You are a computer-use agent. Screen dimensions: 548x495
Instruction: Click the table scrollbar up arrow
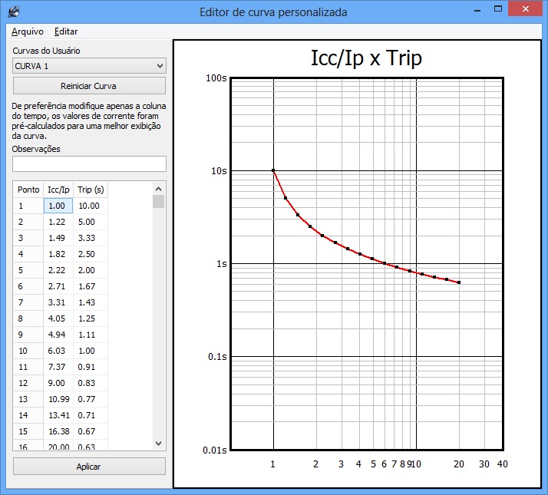point(158,189)
